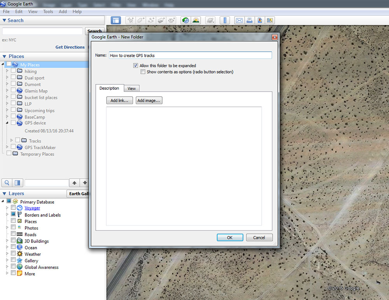The height and width of the screenshot is (300, 389).
Task: Click the magnifier search-places icon
Action: [x=7, y=183]
